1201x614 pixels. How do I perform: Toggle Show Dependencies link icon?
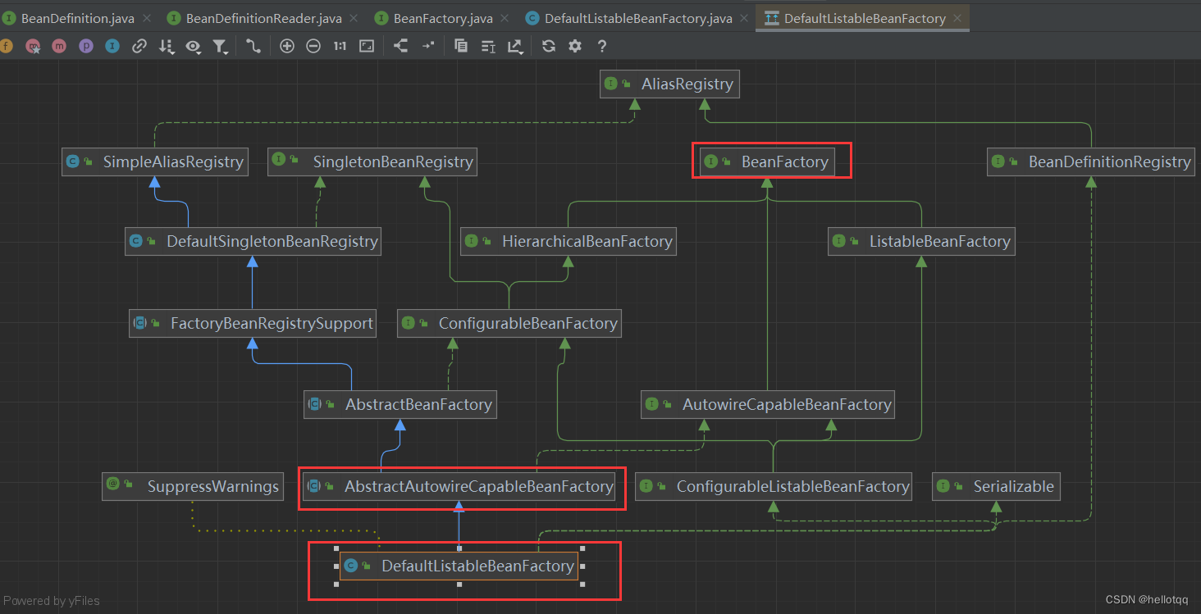139,47
